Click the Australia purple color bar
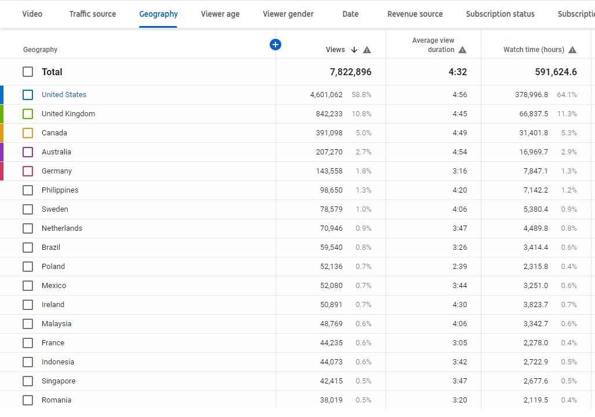This screenshot has height=417, width=595. click(2, 152)
